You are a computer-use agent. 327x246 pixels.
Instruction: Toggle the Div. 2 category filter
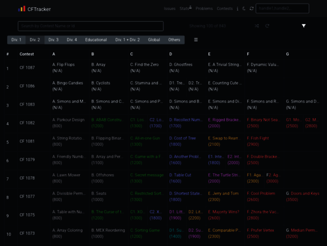coord(35,40)
